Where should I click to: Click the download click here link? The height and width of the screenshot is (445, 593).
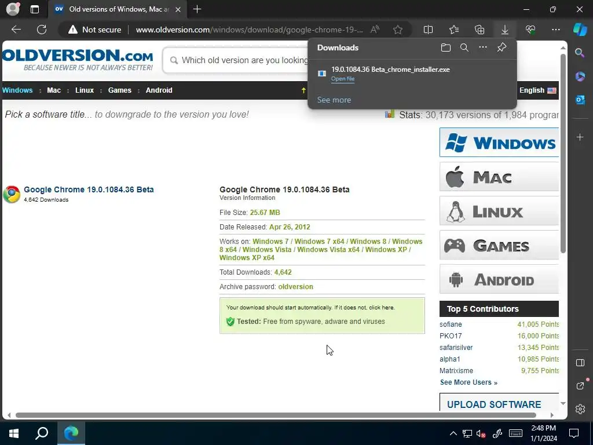point(382,307)
